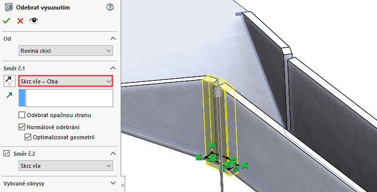Confirm the cut with the green checkmark
The image size is (377, 192).
[x=7, y=21]
